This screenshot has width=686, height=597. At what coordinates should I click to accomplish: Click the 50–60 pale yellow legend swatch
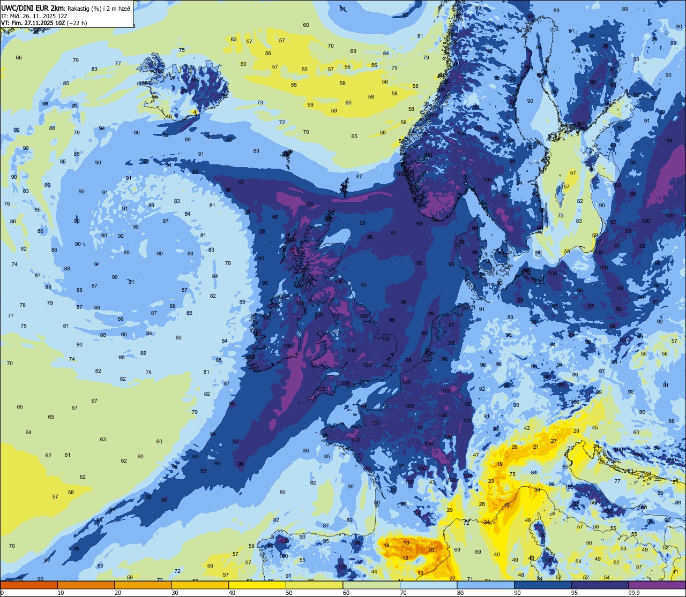coord(314,585)
